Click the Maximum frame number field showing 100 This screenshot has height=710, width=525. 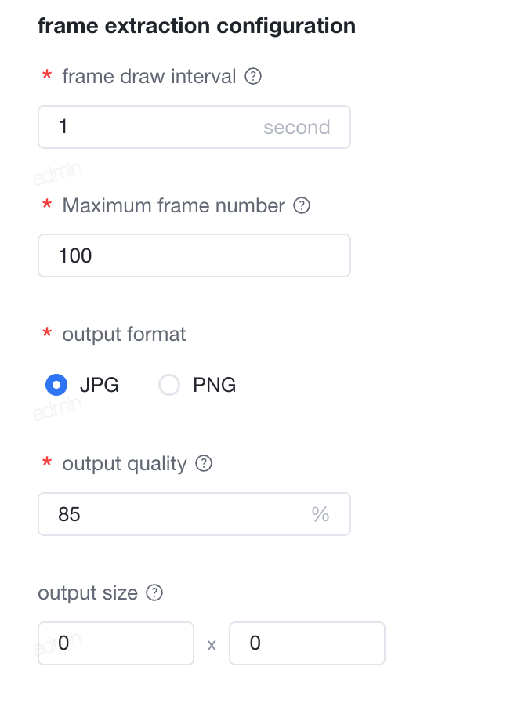click(194, 255)
